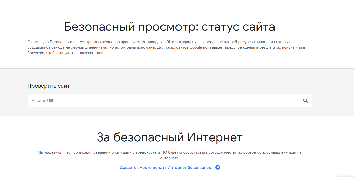
Task: Click the "За безопасный Интернет" heading
Action: 169,137
